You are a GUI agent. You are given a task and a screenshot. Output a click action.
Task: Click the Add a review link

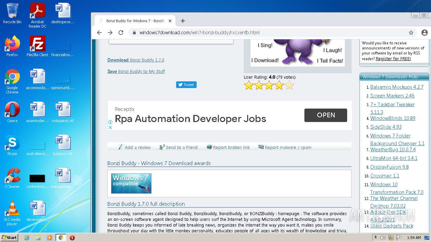click(137, 147)
